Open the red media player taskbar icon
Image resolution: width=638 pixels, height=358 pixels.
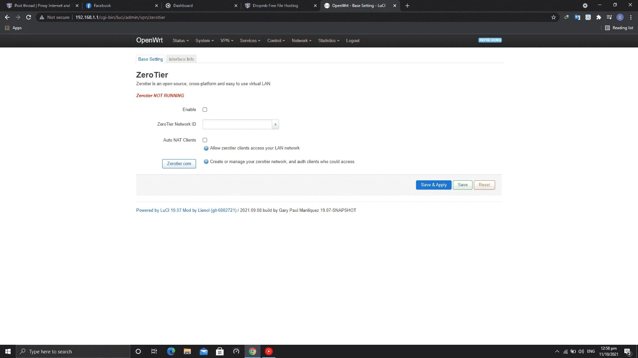click(269, 351)
